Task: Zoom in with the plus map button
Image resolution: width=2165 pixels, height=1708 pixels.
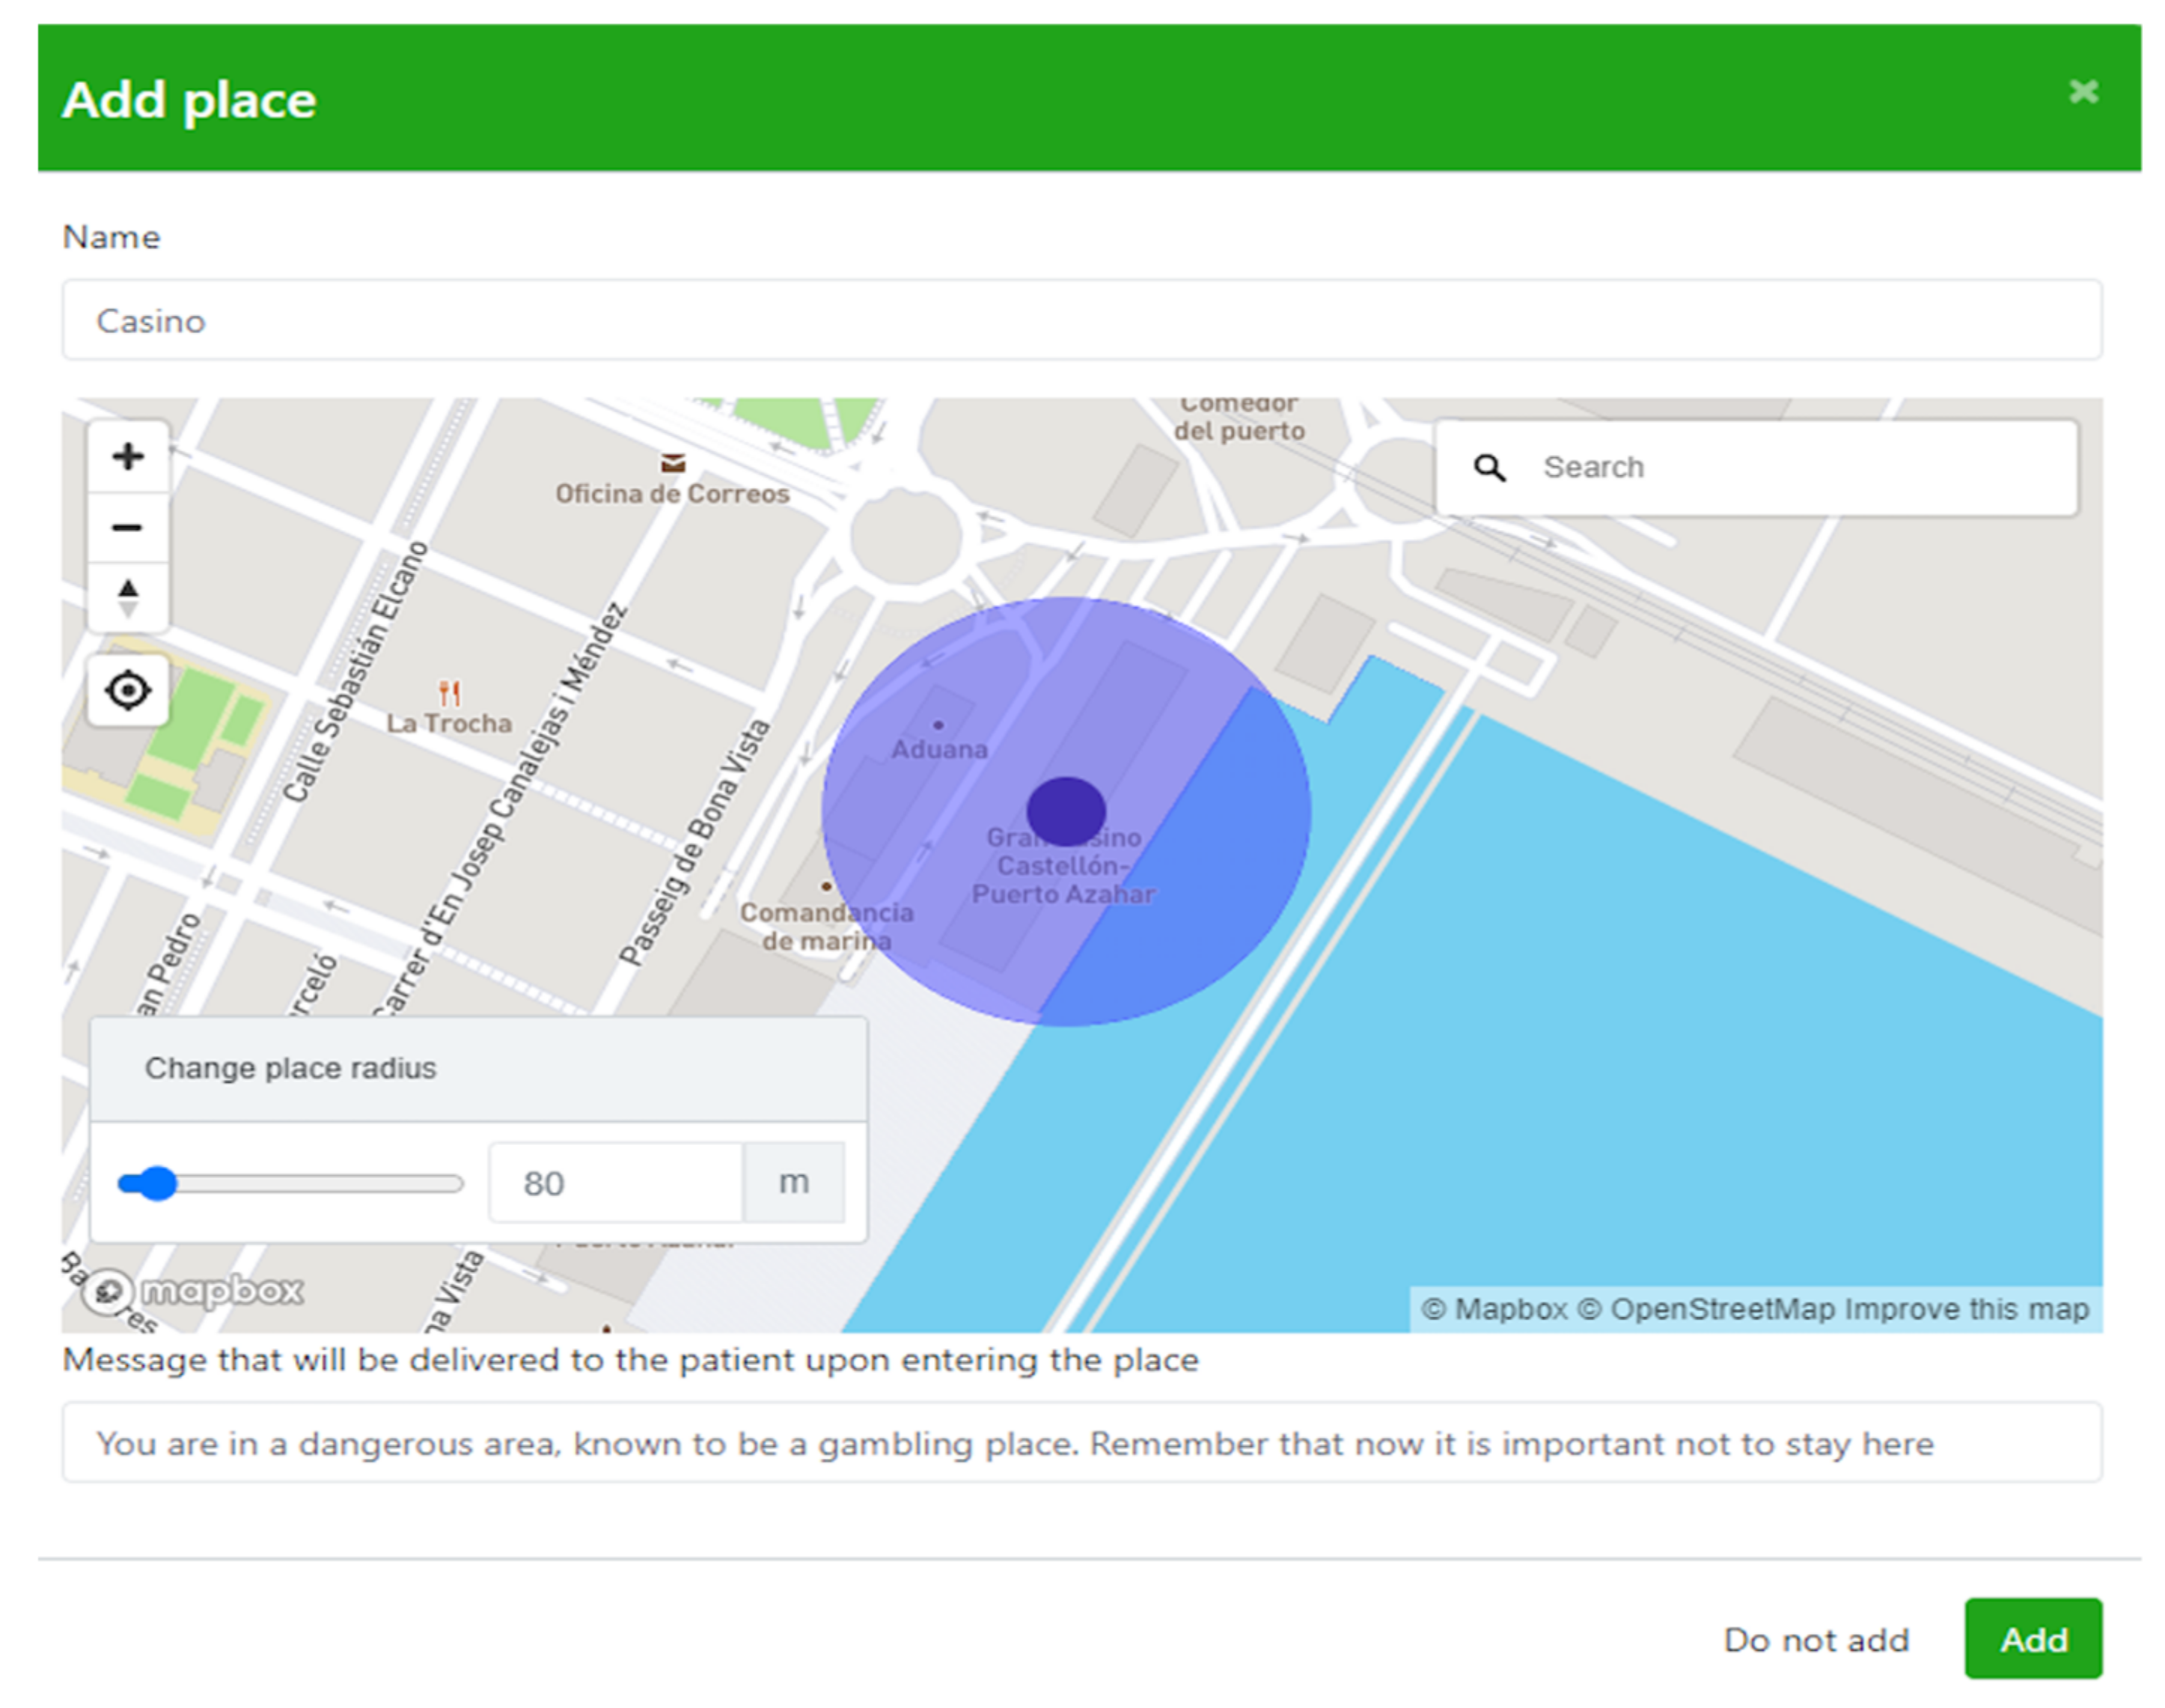Action: (x=127, y=457)
